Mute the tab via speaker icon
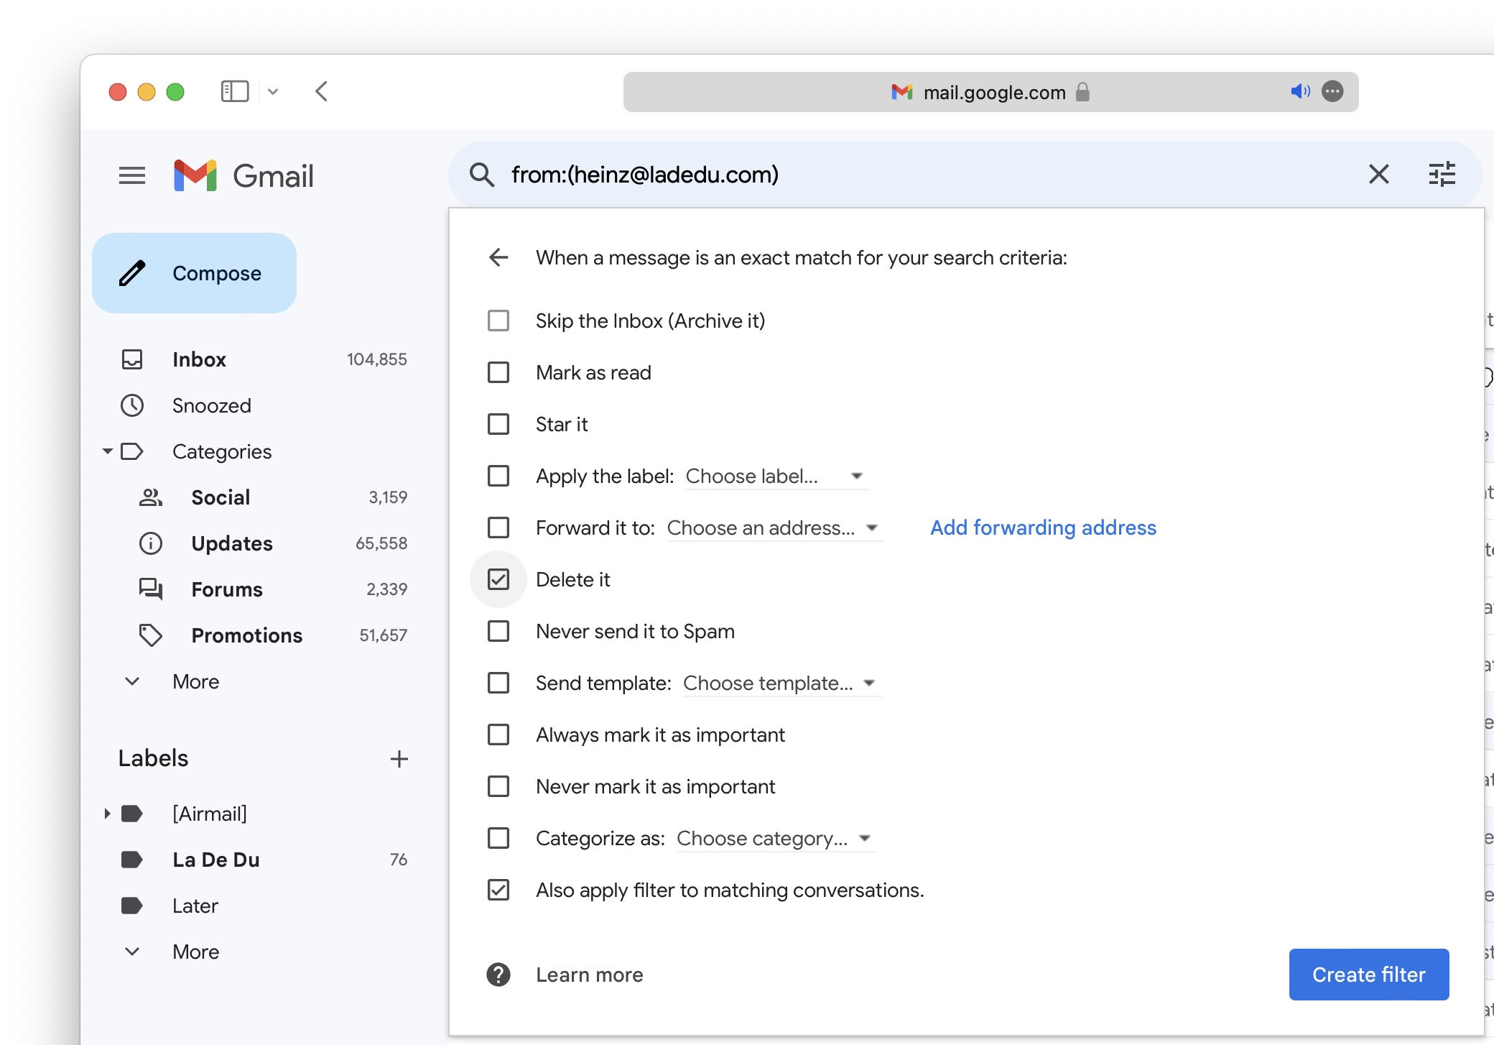Image resolution: width=1494 pixels, height=1045 pixels. [1300, 91]
